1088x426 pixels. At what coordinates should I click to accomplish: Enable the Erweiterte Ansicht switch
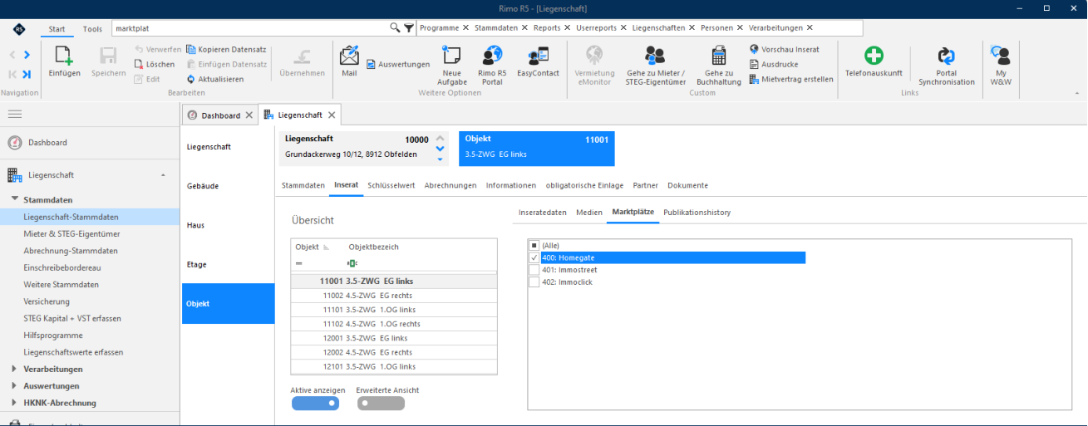pyautogui.click(x=381, y=404)
